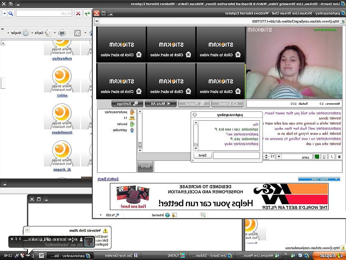Screen dimensions: 346x260
Task: Click the Internet Explorer quick launch icon
Action: (306, 255)
